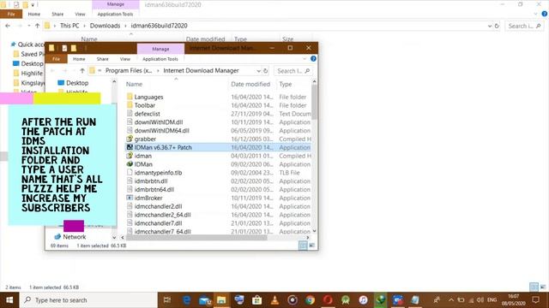Click the Languages folder icon
Viewport: 549px width, 308px height.
[x=130, y=97]
